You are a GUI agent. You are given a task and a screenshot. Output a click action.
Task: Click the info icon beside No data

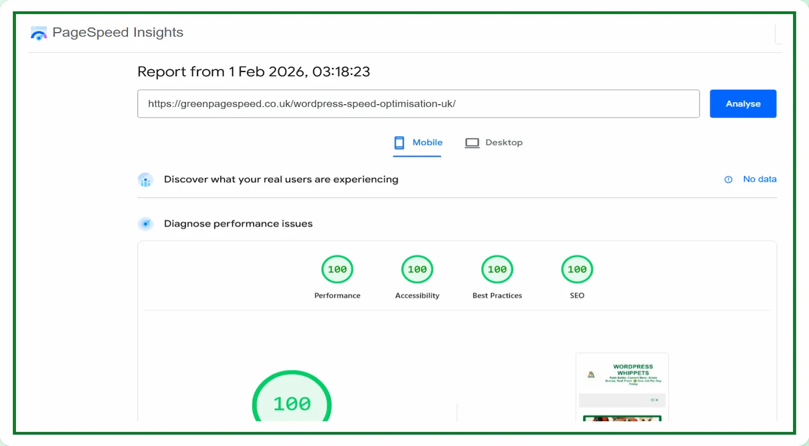click(x=728, y=179)
